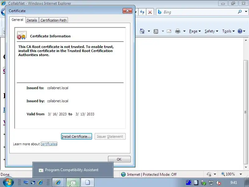Switch to the Certification Path tab
The image size is (249, 187).
pyautogui.click(x=53, y=20)
